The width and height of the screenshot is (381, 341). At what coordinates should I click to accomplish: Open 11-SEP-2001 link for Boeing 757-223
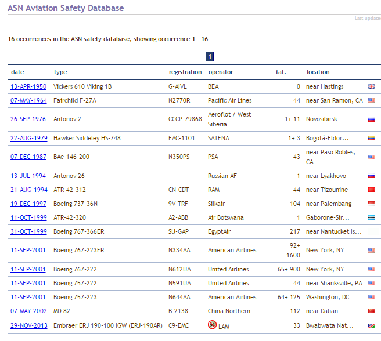(x=28, y=297)
